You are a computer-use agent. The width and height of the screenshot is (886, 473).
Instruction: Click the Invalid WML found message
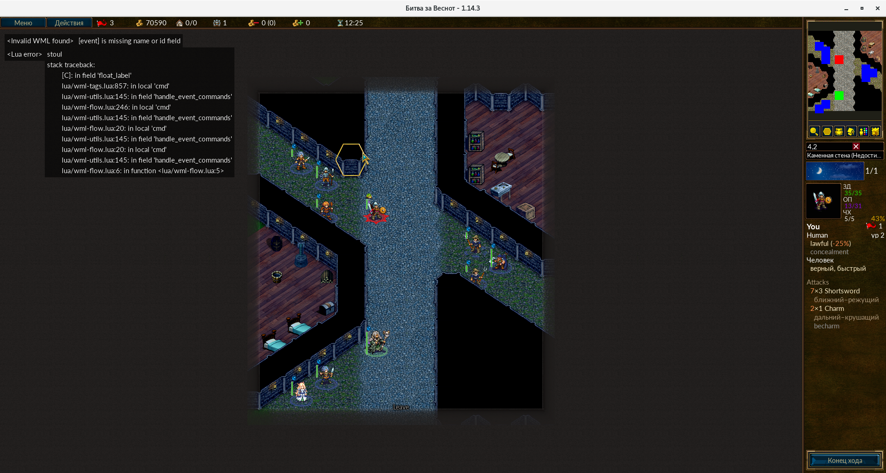point(94,41)
